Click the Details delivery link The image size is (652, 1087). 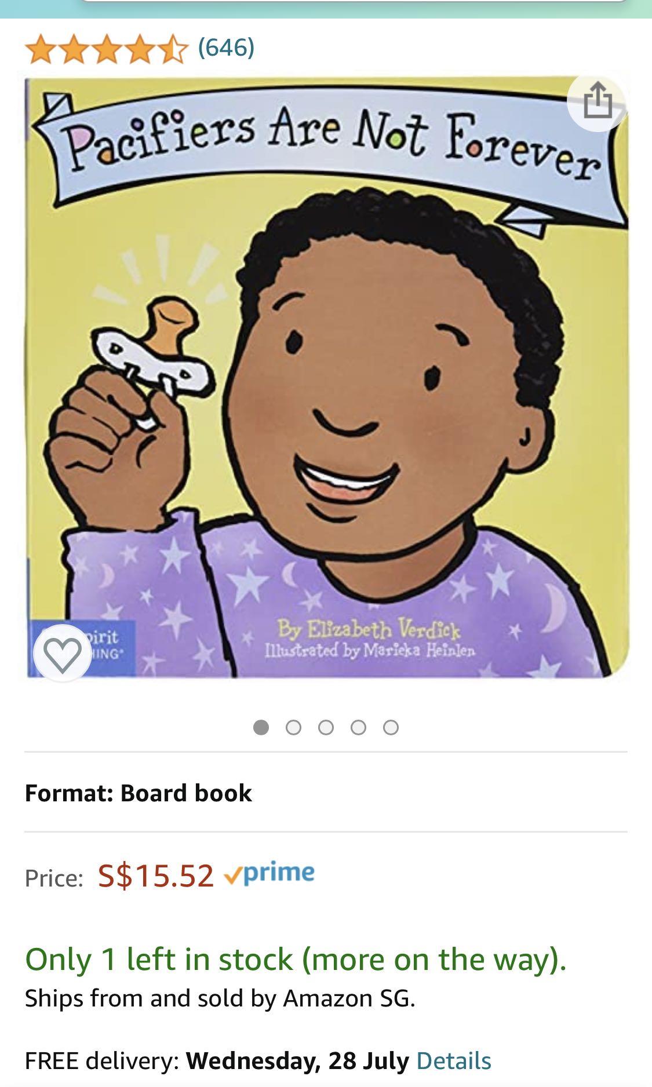click(x=454, y=1060)
